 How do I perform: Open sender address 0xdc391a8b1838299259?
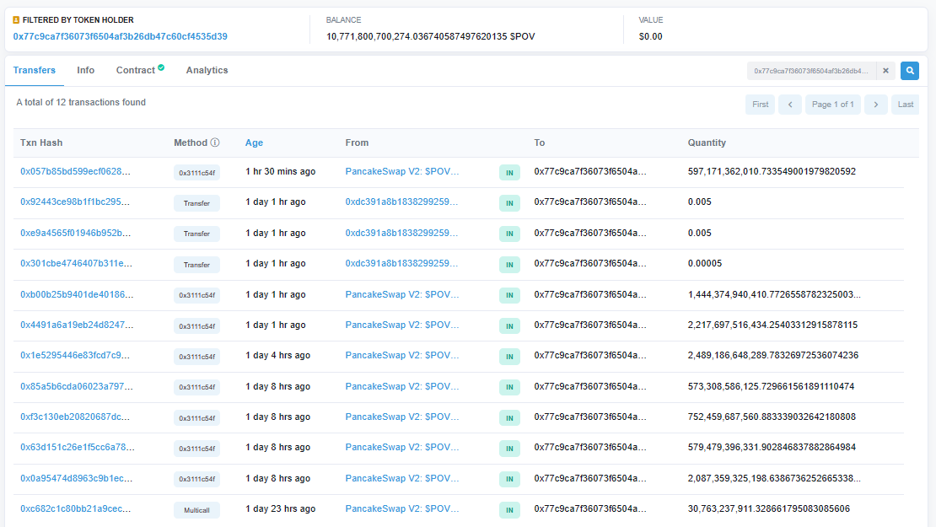(x=402, y=202)
